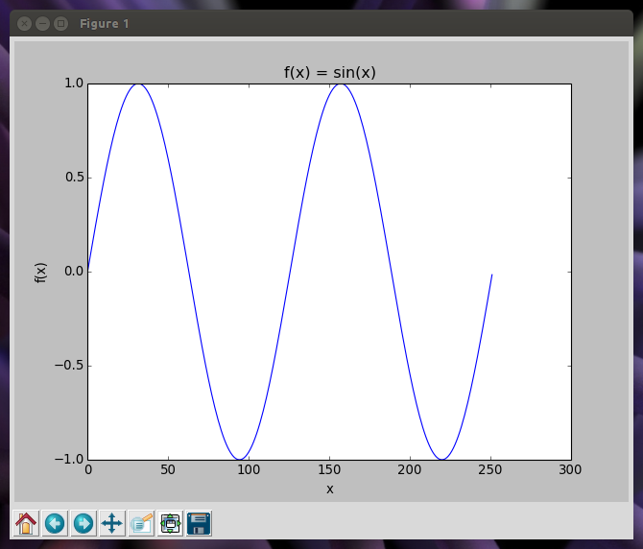643x549 pixels.
Task: Click the x-axis tick label 150
Action: coord(329,469)
